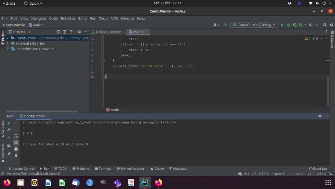Run with coverage from the toolbar
Image resolution: width=335 pixels, height=189 pixels.
tap(295, 25)
